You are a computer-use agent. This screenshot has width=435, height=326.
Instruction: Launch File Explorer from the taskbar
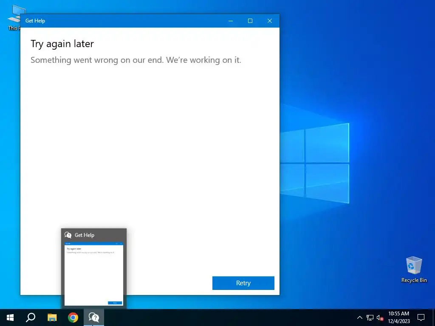click(52, 318)
